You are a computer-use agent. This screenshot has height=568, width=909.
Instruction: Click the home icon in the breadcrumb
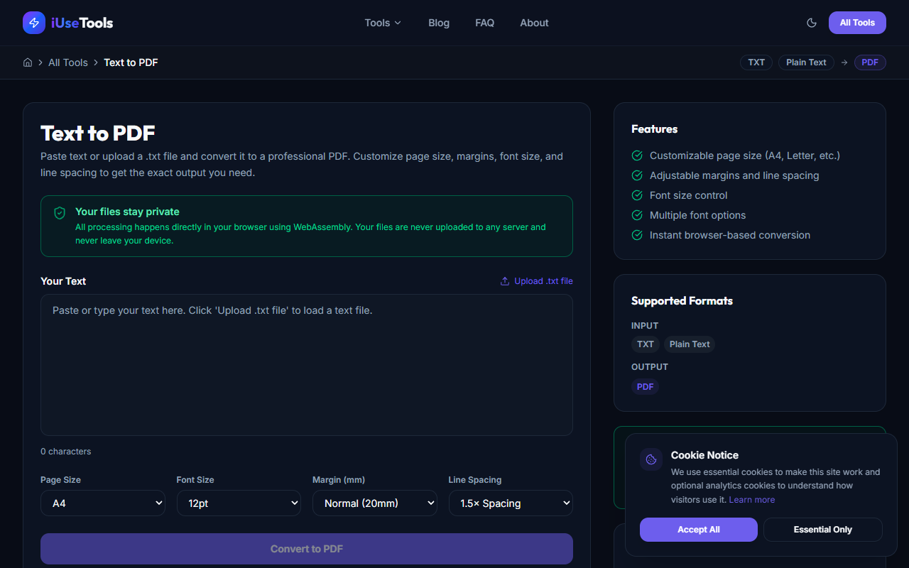tap(27, 62)
